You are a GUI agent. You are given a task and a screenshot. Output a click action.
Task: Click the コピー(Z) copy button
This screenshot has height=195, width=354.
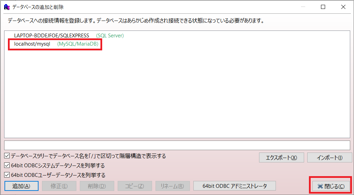pos(135,186)
